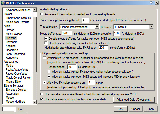
Task: Open the Recording settings page
Action: pos(12,50)
